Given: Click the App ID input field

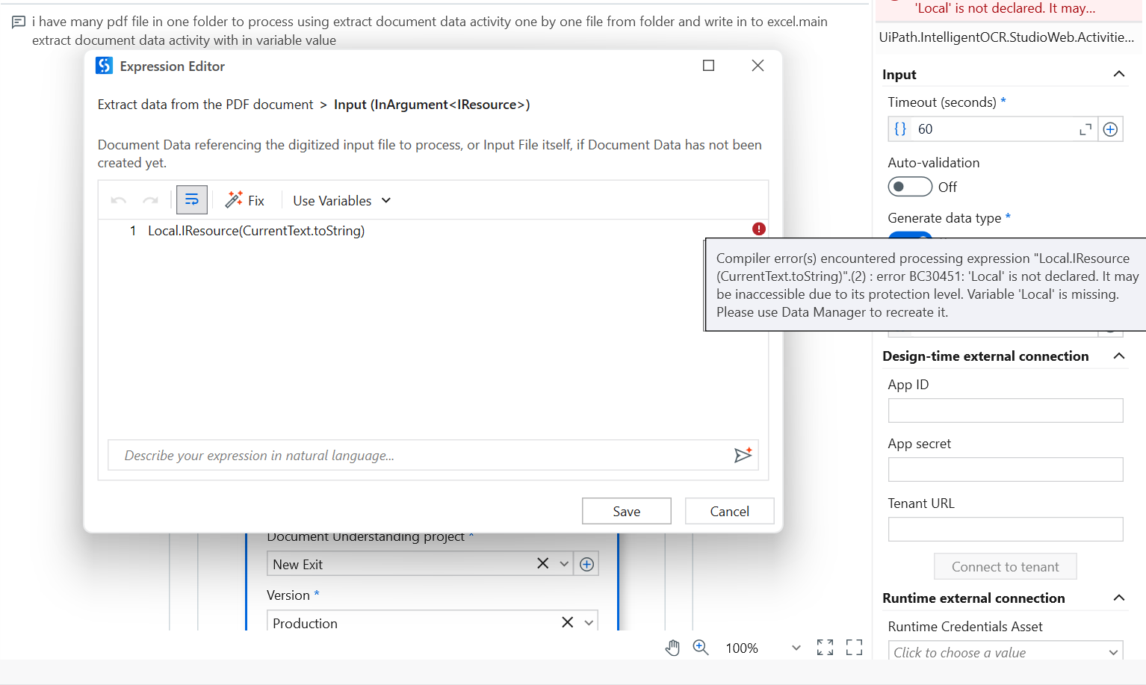Looking at the screenshot, I should (x=1006, y=410).
